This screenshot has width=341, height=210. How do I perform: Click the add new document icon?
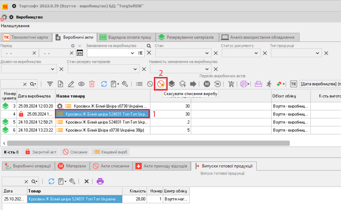coord(60,84)
